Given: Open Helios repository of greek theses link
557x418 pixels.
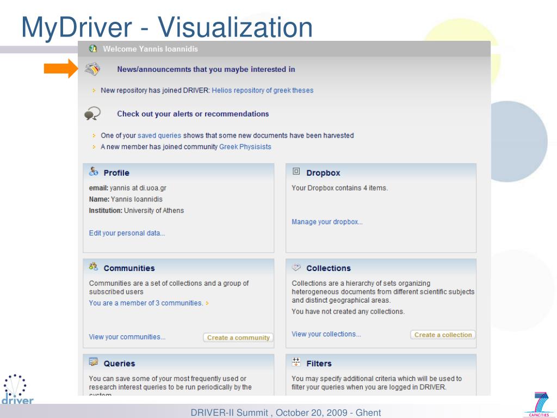Looking at the screenshot, I should pos(263,90).
